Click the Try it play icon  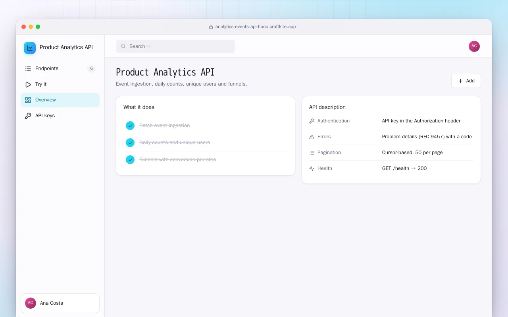pos(28,84)
